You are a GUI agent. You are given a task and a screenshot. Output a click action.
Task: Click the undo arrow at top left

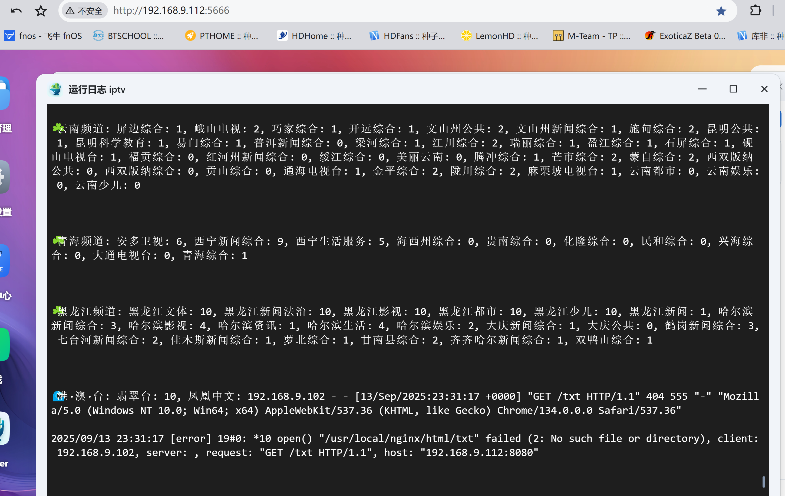coord(16,10)
